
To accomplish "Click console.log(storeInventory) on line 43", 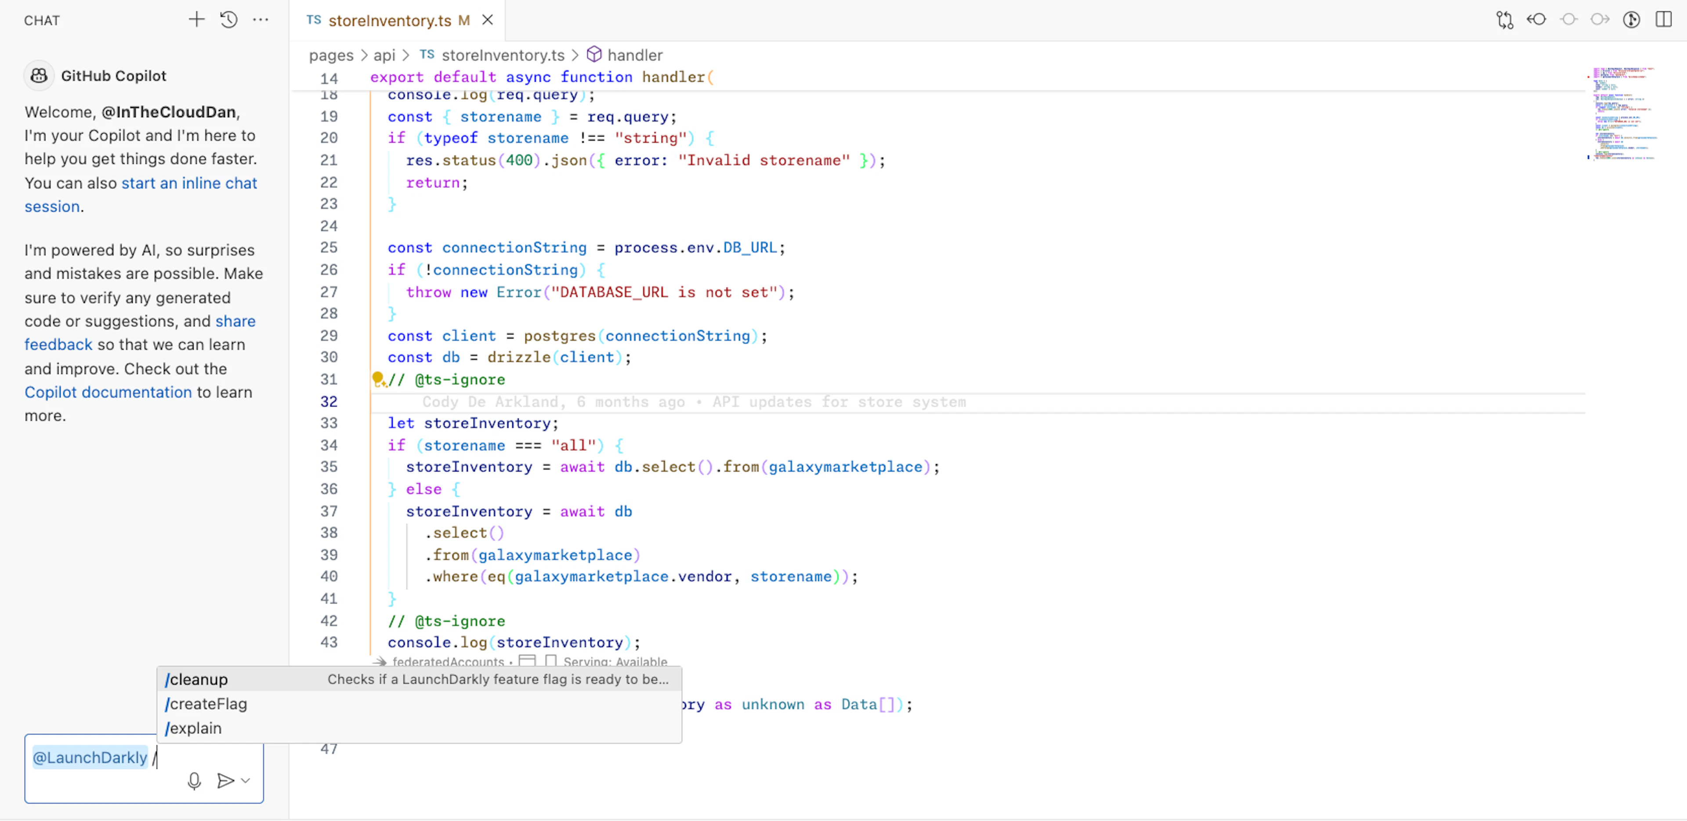I will tap(514, 642).
